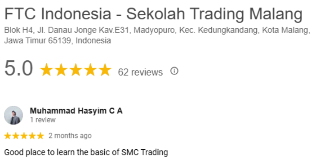The width and height of the screenshot is (322, 161).
Task: Click reviewer name Muhammad Hasyim C A
Action: pos(76,111)
